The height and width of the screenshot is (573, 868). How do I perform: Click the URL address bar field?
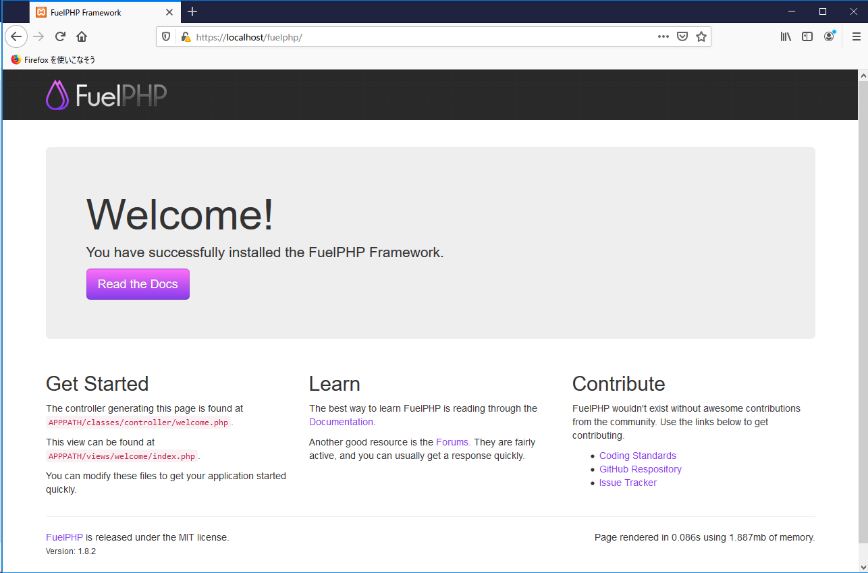(x=418, y=37)
